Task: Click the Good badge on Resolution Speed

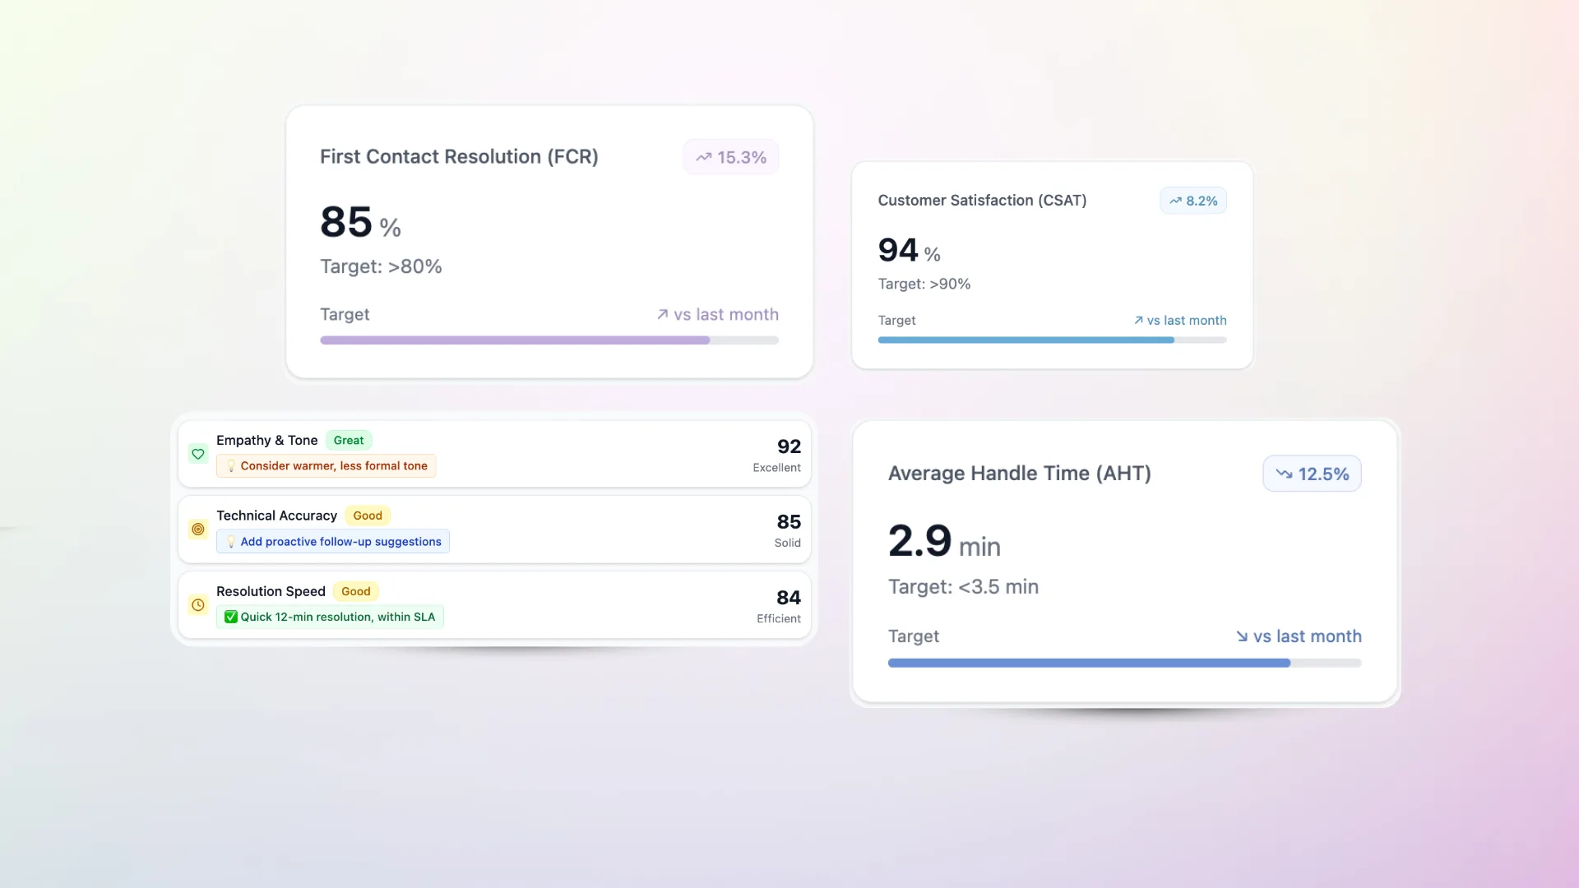Action: [356, 591]
